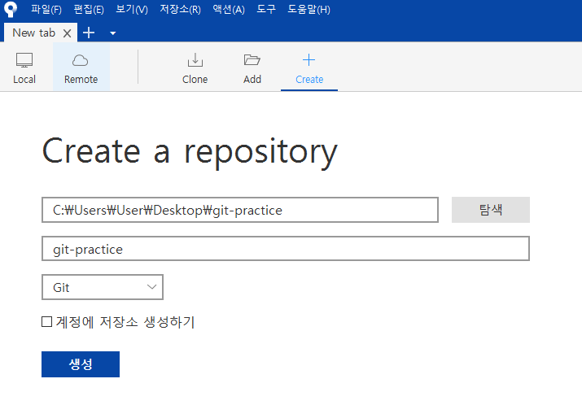Open the 도구 menu
Screen dimensions: 582x418
pos(266,9)
